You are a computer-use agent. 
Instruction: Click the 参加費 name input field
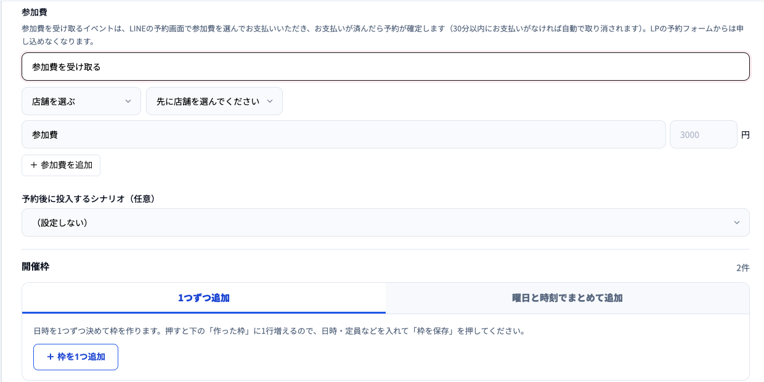(344, 134)
